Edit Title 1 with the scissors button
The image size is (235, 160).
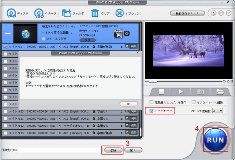(131, 46)
